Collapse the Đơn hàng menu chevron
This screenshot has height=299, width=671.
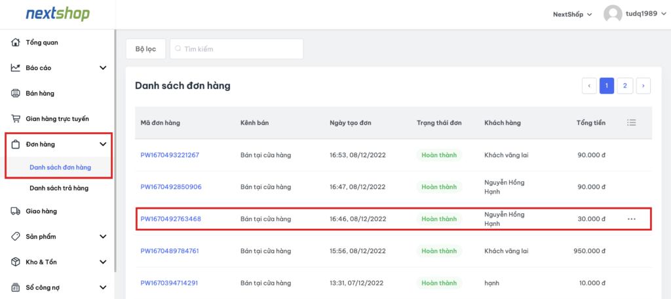(x=103, y=145)
